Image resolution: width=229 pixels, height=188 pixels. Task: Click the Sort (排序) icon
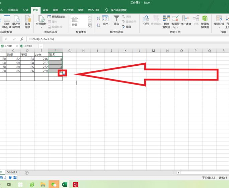[105, 20]
